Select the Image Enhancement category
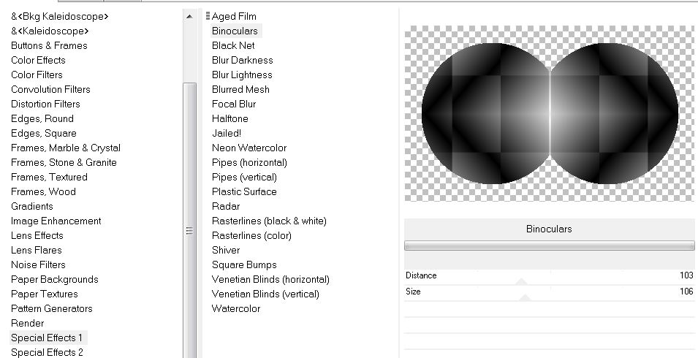Image resolution: width=698 pixels, height=358 pixels. pyautogui.click(x=56, y=221)
